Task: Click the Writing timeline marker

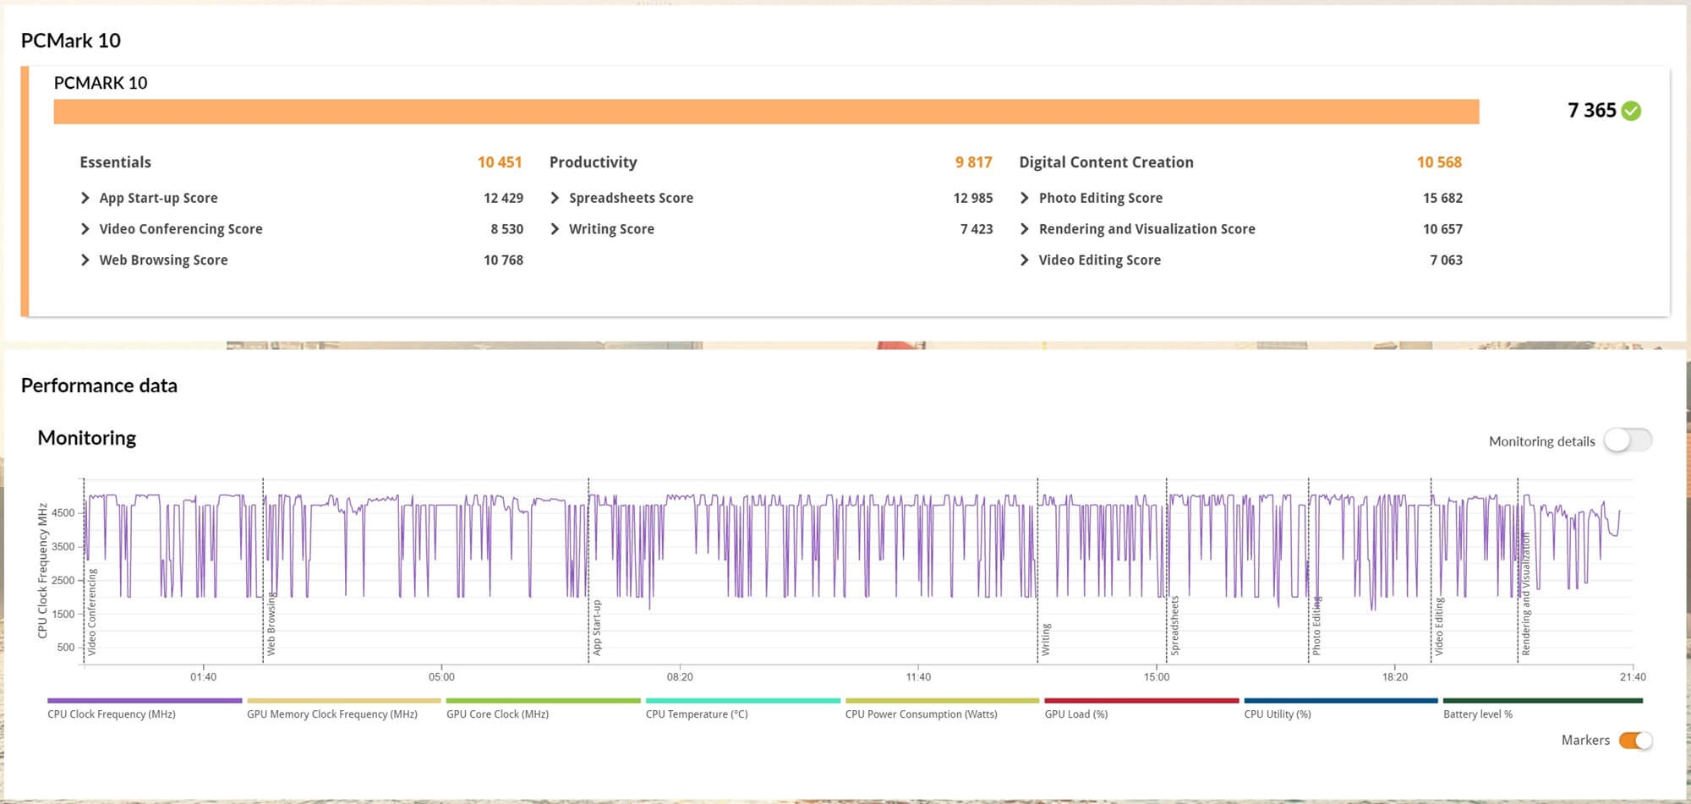Action: (x=1046, y=640)
